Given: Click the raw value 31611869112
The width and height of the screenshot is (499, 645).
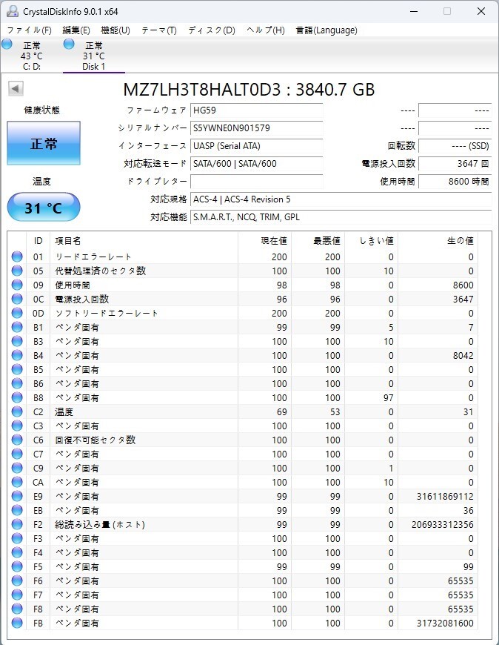Looking at the screenshot, I should click(x=445, y=496).
